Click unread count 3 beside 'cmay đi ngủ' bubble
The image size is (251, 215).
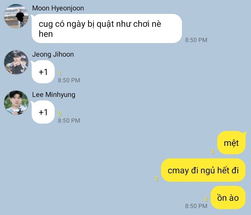click(156, 179)
